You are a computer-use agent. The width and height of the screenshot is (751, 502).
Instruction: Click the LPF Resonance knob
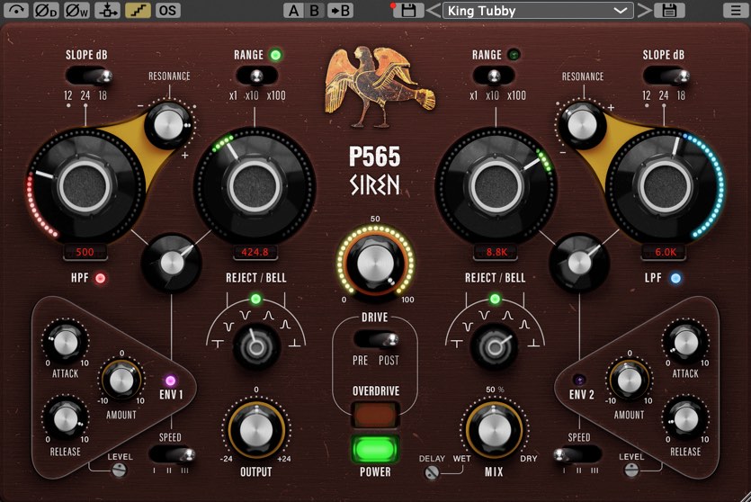[x=582, y=124]
